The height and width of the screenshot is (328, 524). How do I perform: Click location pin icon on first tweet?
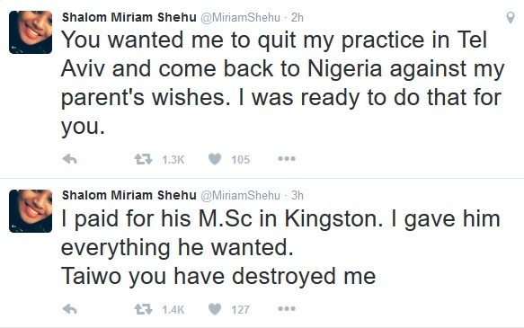click(x=511, y=17)
